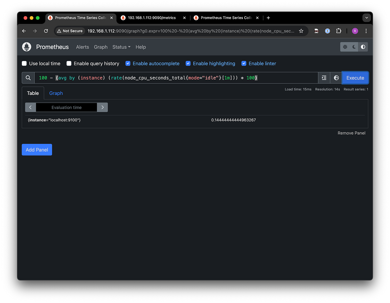Click the Resolution: 14s text

[x=328, y=89]
